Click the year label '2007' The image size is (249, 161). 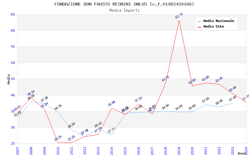tap(18, 151)
